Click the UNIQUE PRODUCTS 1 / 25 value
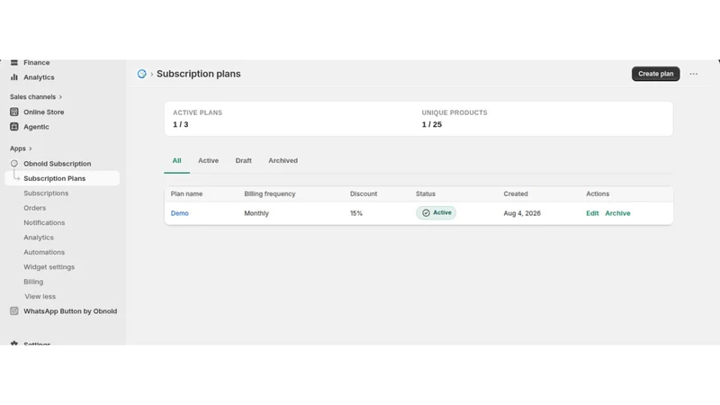 [432, 124]
